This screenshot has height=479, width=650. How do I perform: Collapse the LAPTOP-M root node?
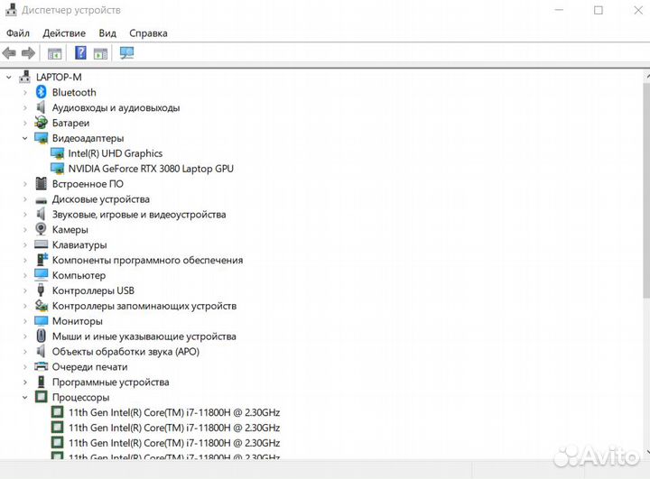(9, 78)
